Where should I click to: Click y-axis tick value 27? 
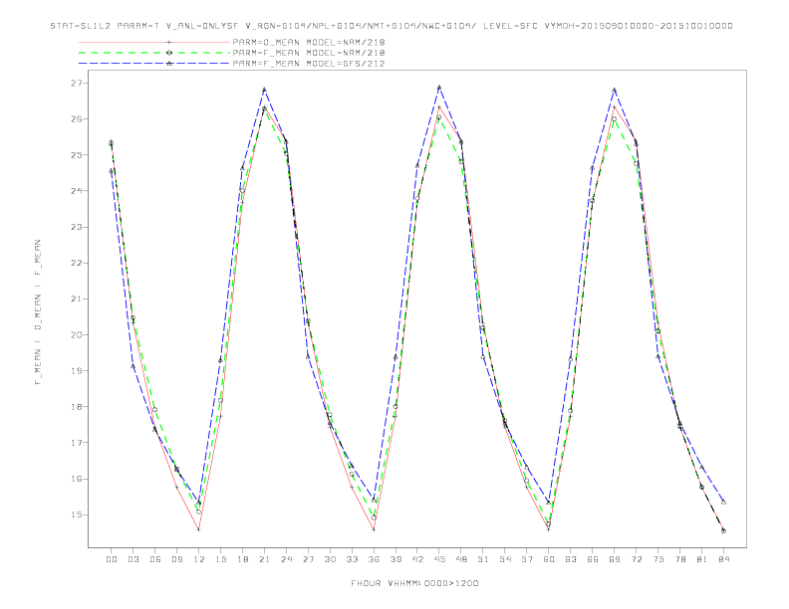click(x=76, y=83)
